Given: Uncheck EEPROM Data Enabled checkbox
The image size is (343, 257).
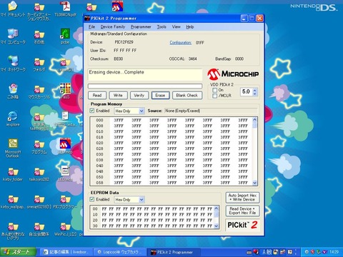Looking at the screenshot, I should [x=92, y=199].
